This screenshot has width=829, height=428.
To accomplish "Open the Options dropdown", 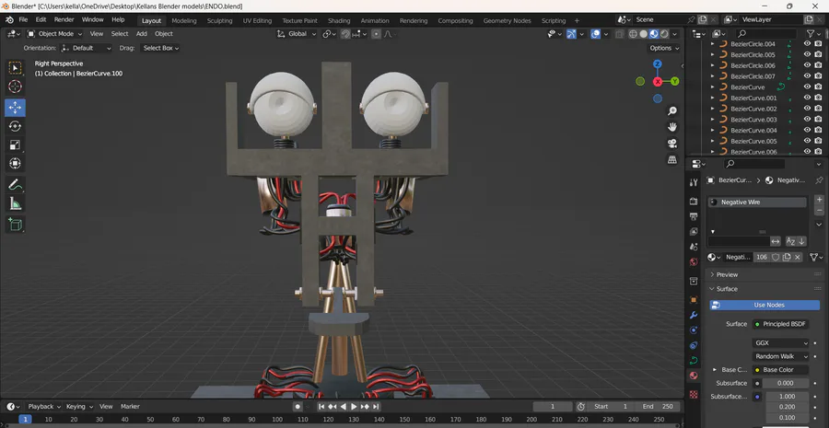I will (x=664, y=48).
